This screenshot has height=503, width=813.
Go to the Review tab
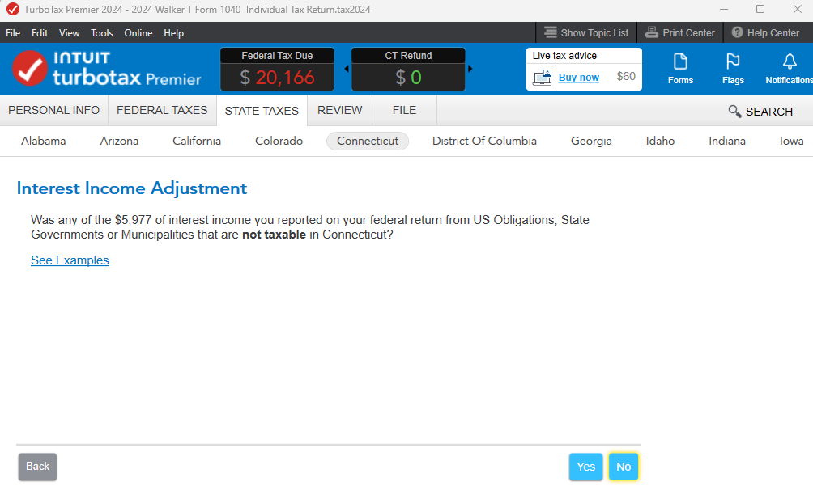pos(339,111)
